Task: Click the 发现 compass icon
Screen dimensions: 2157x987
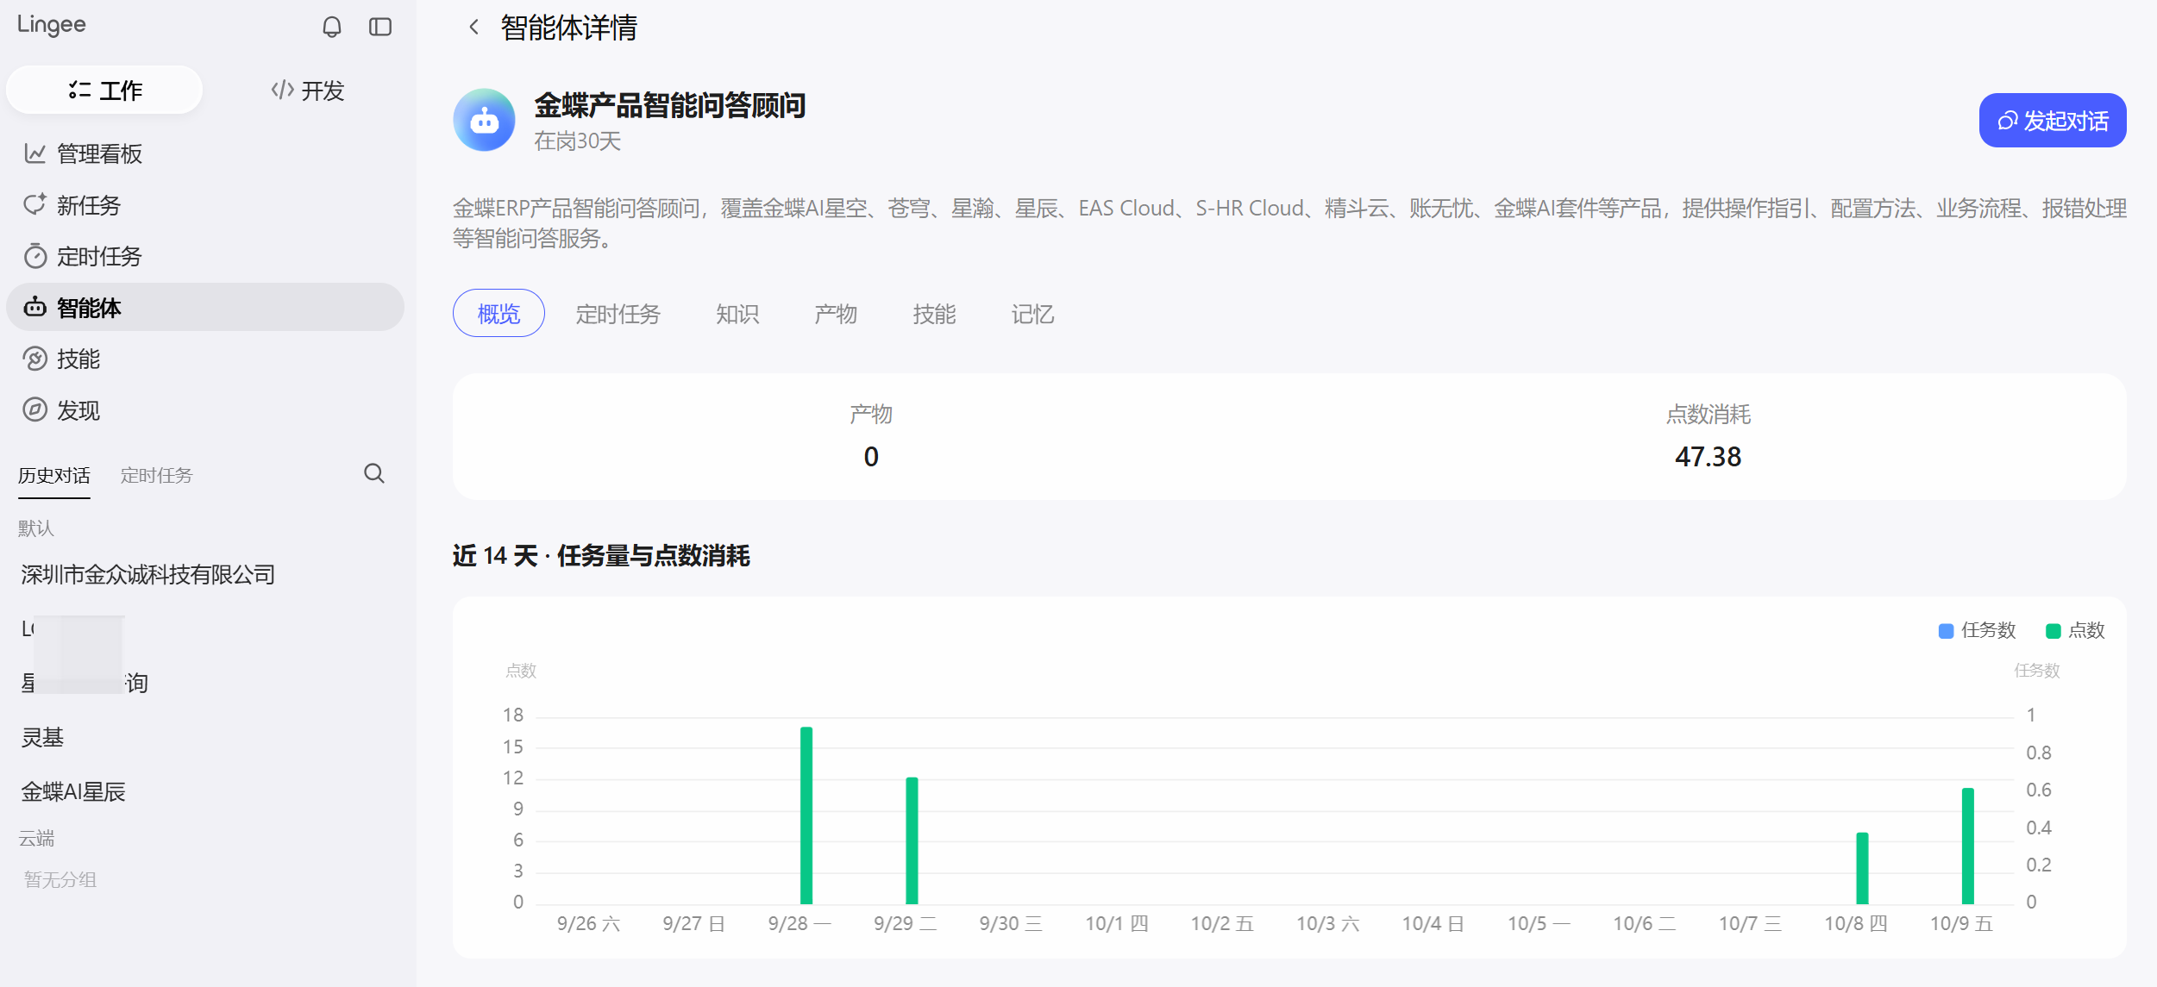Action: coord(34,410)
